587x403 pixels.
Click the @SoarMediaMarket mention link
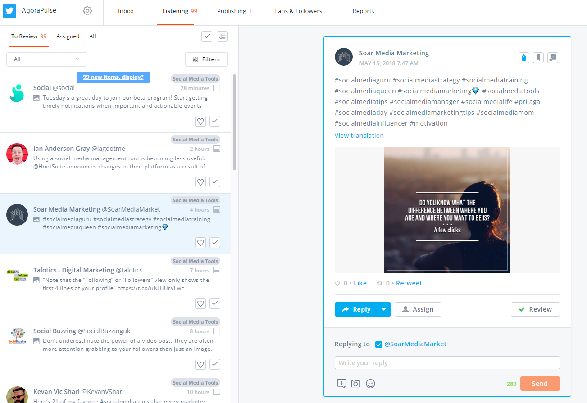415,344
